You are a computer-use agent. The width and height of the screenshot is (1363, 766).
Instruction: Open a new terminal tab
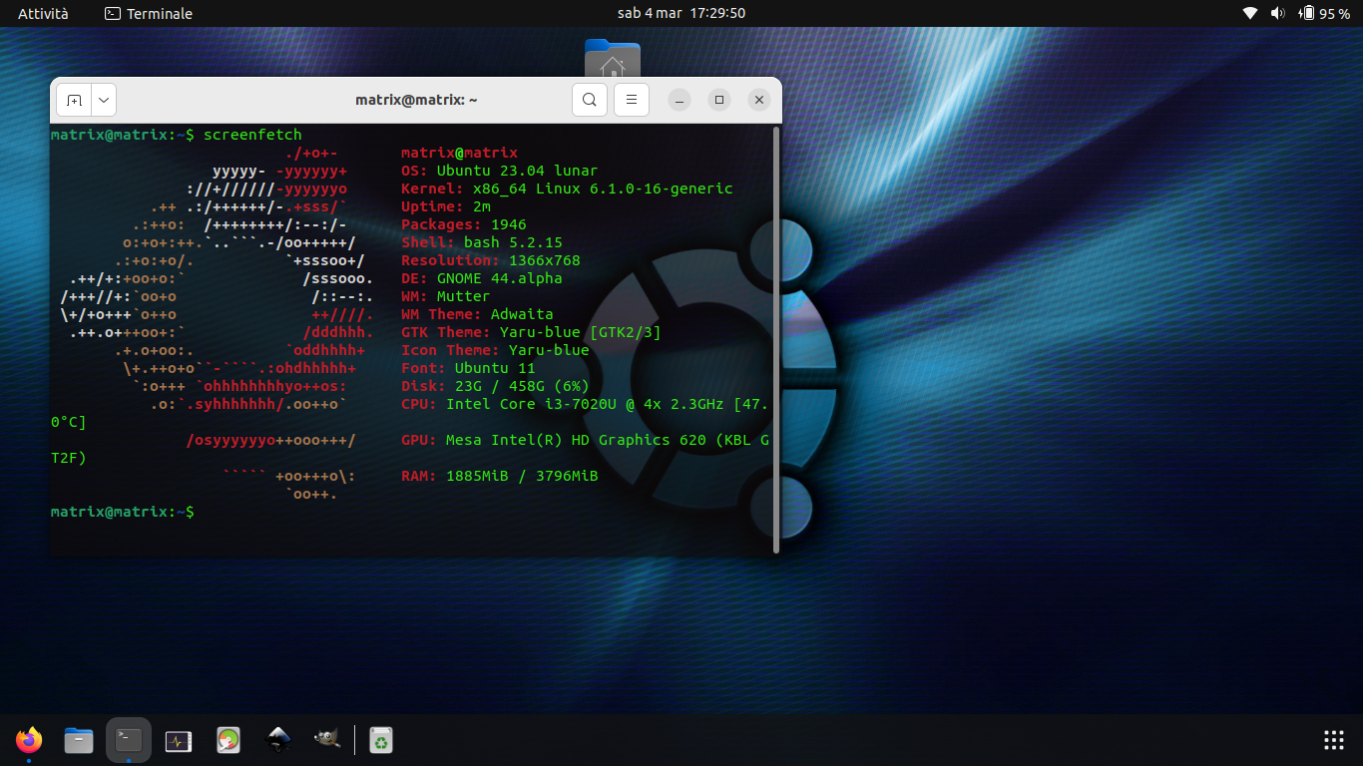pyautogui.click(x=74, y=100)
